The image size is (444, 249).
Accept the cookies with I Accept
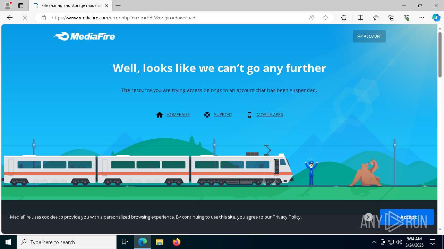pyautogui.click(x=407, y=217)
